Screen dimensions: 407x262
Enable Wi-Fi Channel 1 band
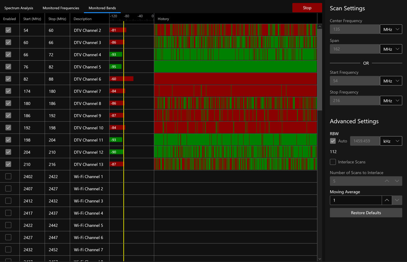[8, 176]
